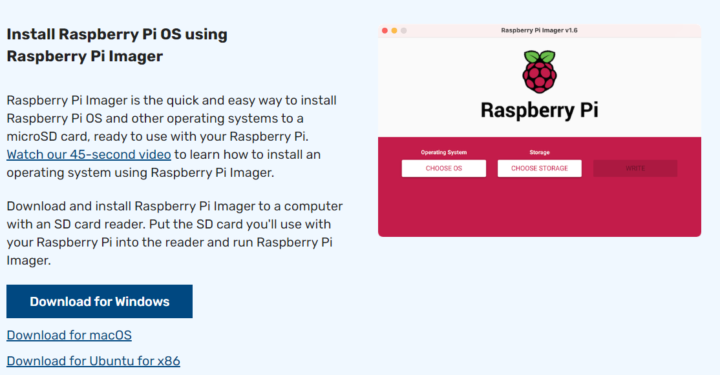Click the Raspberry Pi logo icon

(540, 72)
